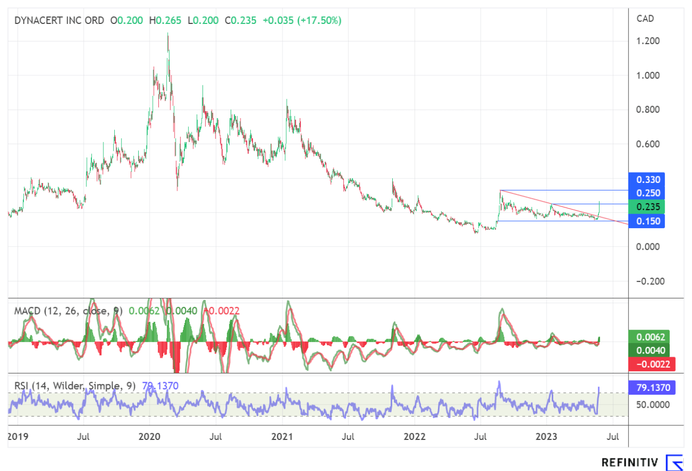
Task: Click the 2020 year marker on time axis
Action: click(x=150, y=436)
